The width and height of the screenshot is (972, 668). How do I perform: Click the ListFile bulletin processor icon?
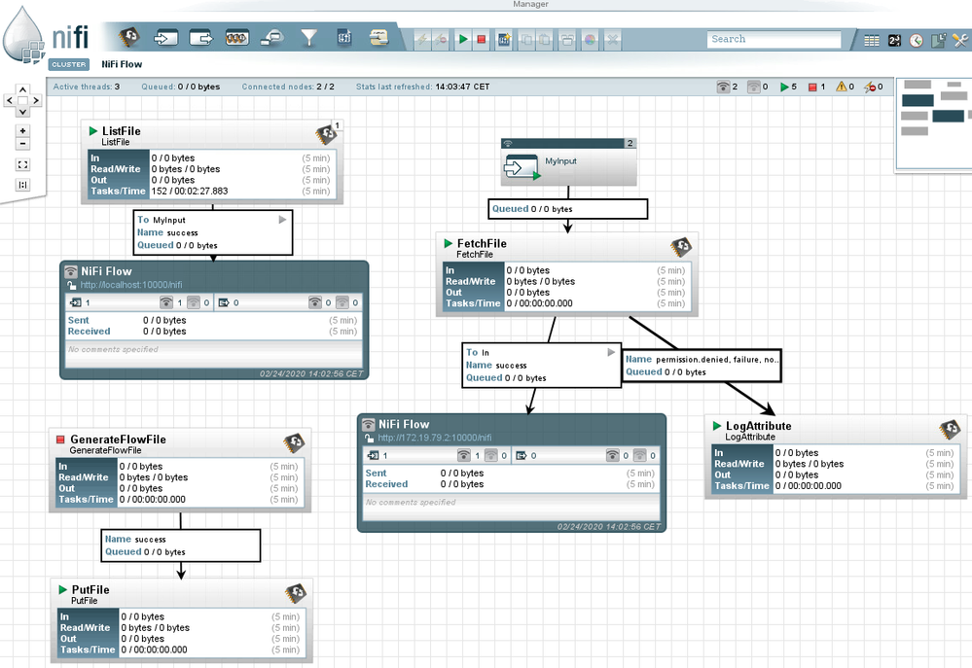point(325,134)
